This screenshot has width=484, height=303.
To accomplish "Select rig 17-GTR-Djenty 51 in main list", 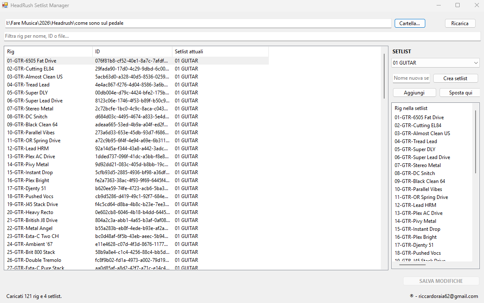I will tap(26, 188).
